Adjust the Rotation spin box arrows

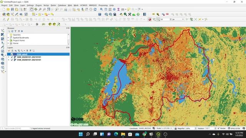coord(215,128)
